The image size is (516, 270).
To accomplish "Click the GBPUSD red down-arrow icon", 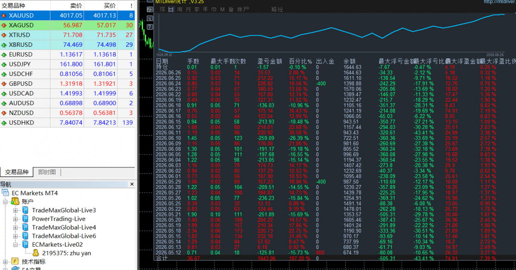I will click(4, 84).
